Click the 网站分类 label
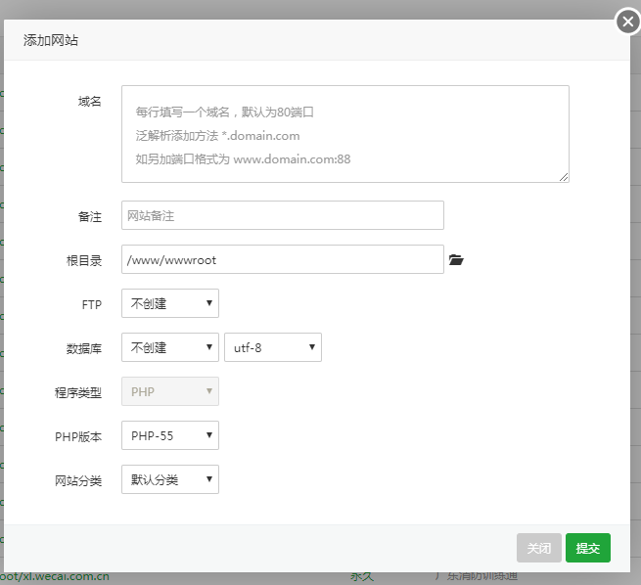Viewport: 641px width, 585px height. (x=78, y=481)
